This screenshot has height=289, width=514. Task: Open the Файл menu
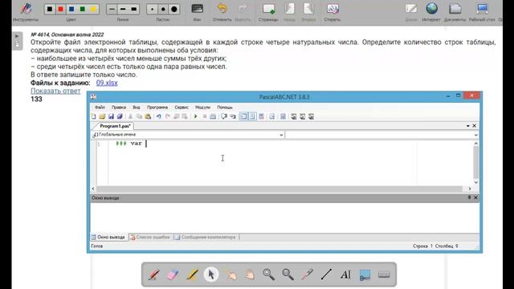click(x=100, y=107)
